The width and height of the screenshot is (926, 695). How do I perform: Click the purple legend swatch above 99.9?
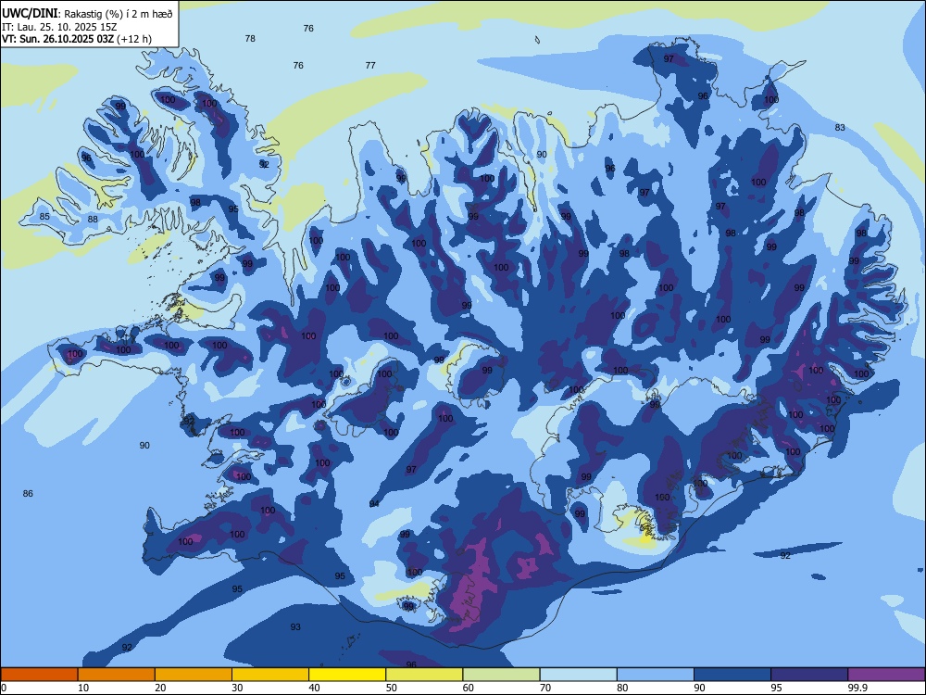(x=886, y=675)
